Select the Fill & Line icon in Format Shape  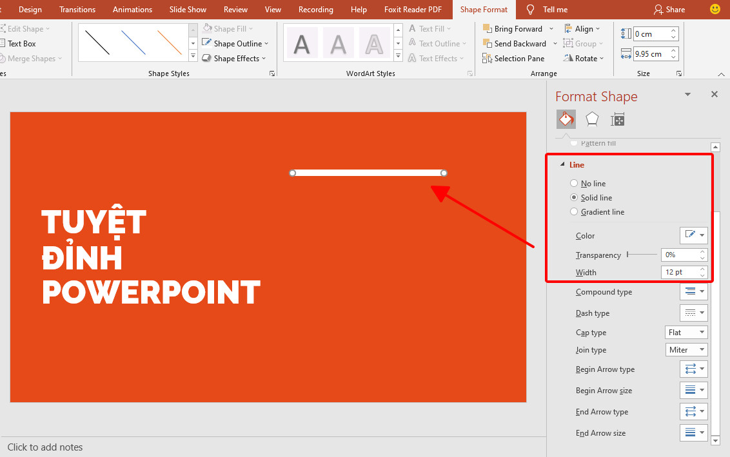[566, 119]
